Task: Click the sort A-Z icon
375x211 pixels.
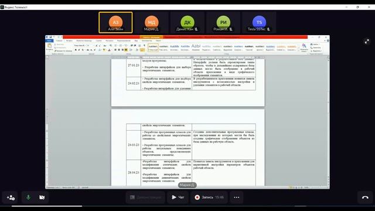Action: click(139, 46)
